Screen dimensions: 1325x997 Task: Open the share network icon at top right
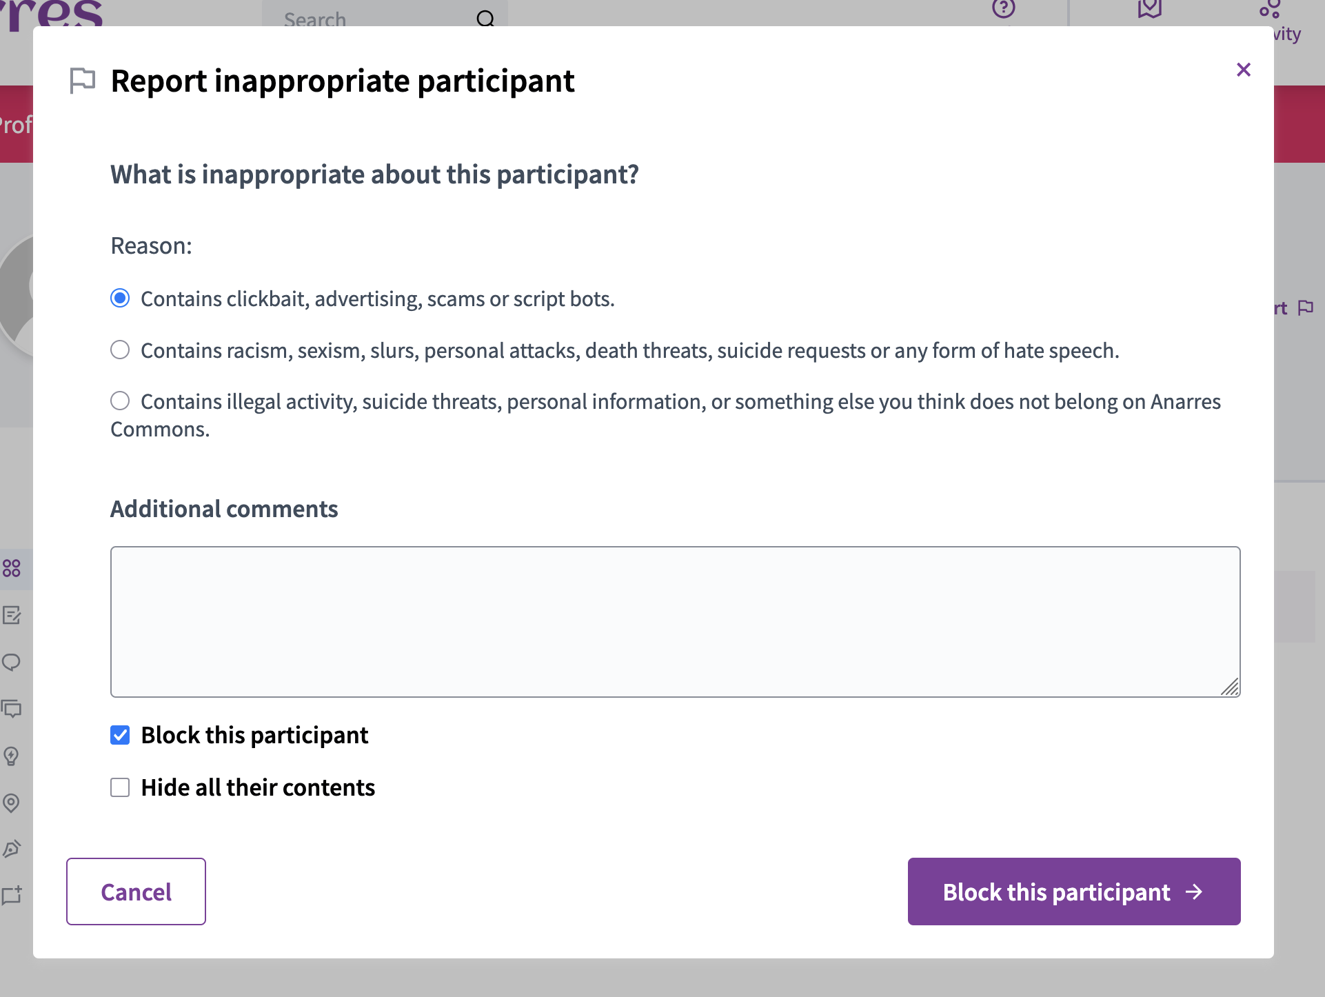click(x=1271, y=8)
